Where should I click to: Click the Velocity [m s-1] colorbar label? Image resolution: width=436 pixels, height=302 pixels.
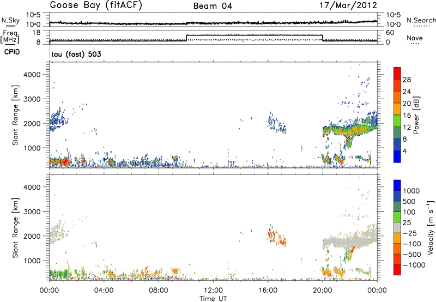[431, 227]
